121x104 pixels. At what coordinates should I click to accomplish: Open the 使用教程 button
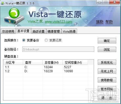(107, 80)
